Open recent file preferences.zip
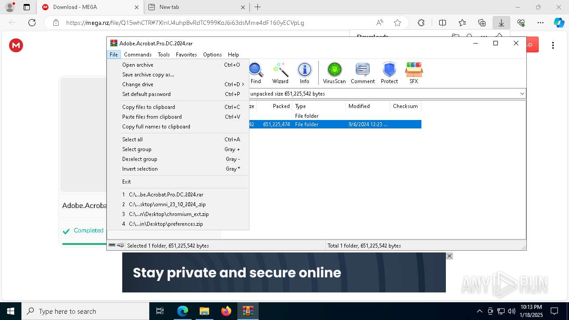This screenshot has height=320, width=569. point(178,224)
